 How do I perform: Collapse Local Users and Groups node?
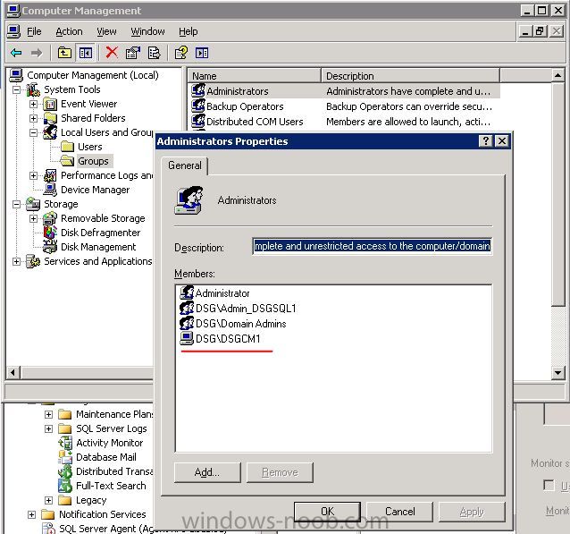coord(33,132)
